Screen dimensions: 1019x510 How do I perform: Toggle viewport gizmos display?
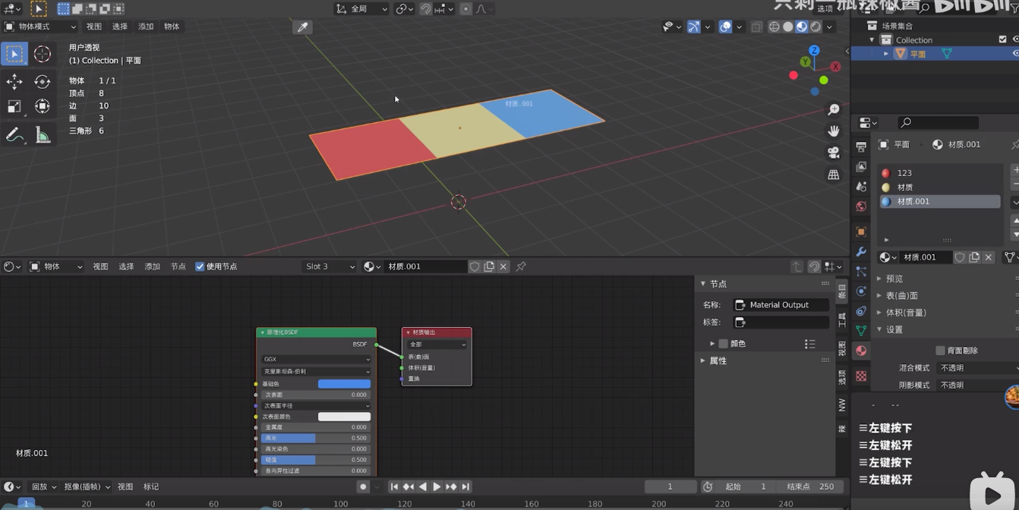[694, 27]
